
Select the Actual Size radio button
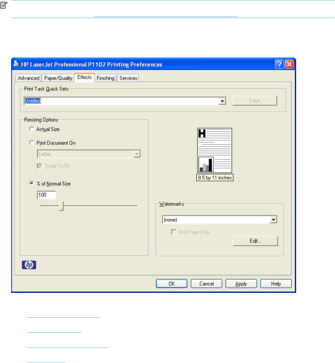coord(32,129)
